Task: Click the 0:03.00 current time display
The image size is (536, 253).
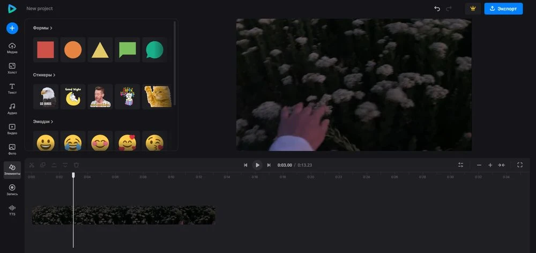Action: 285,165
